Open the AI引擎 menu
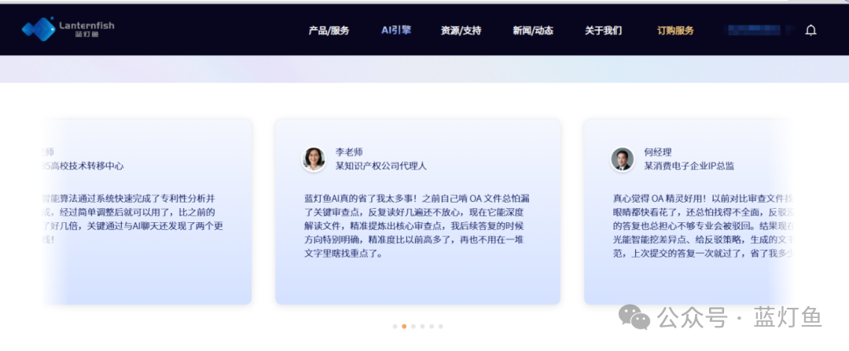Image resolution: width=849 pixels, height=351 pixels. [395, 31]
